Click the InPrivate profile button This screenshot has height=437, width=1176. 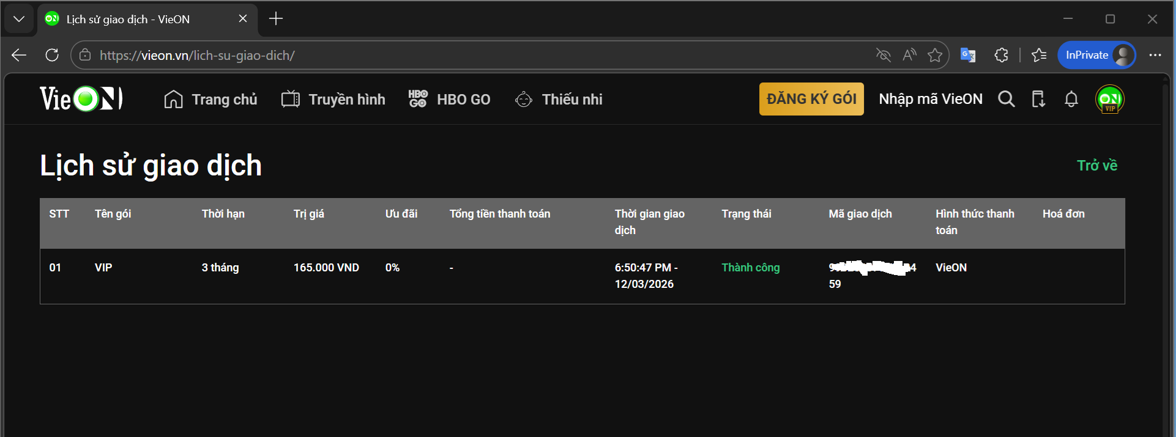coord(1096,55)
